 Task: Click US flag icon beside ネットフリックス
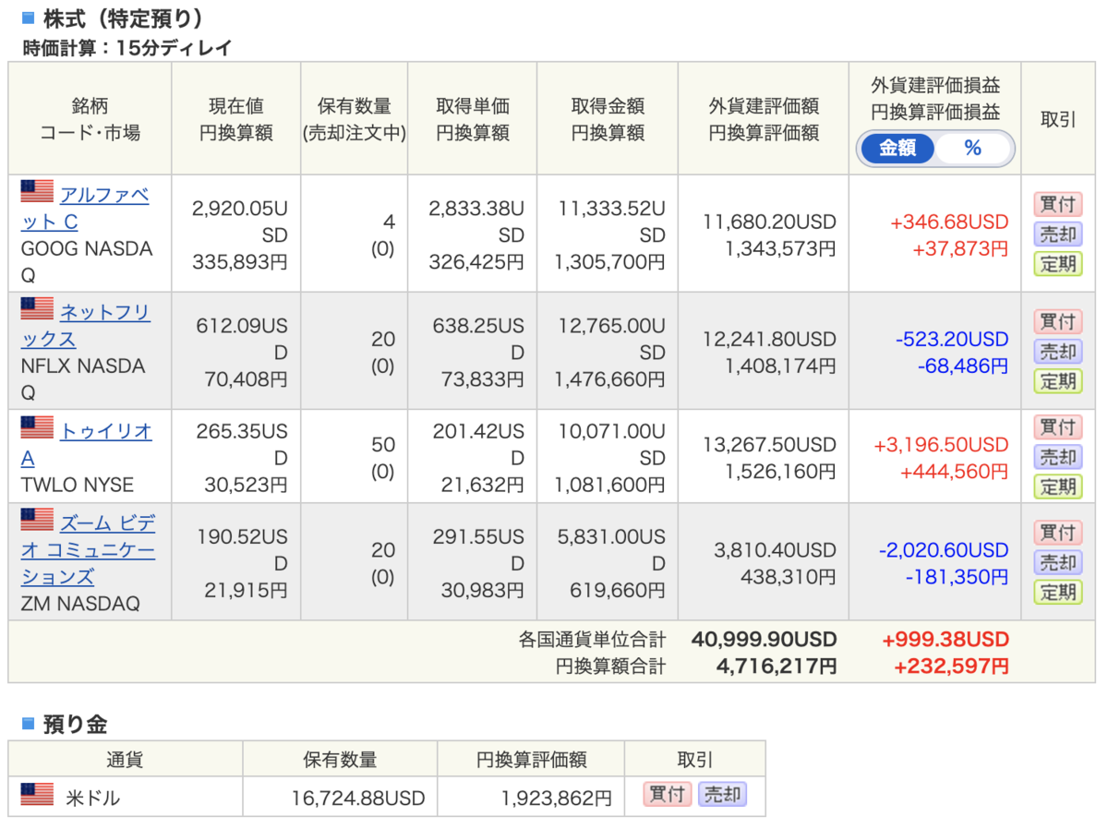coord(38,309)
